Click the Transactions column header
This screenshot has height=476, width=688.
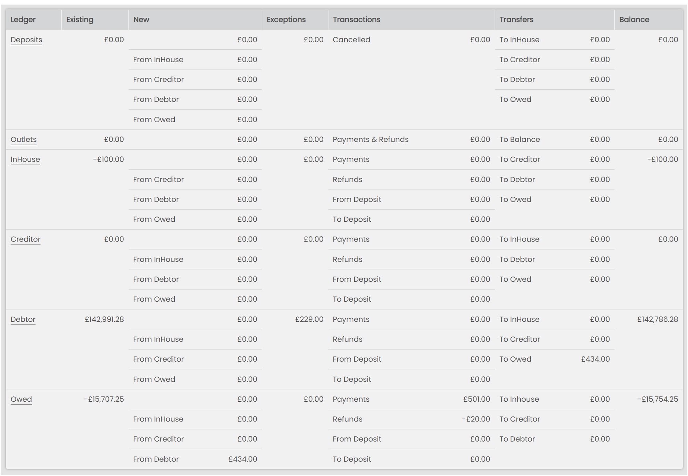[x=356, y=19]
